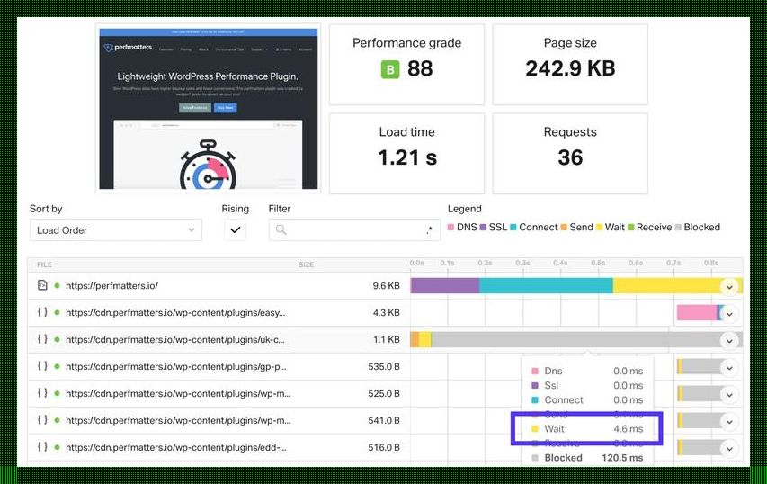The width and height of the screenshot is (767, 484).
Task: Click the 4.3 KB size value
Action: click(386, 313)
